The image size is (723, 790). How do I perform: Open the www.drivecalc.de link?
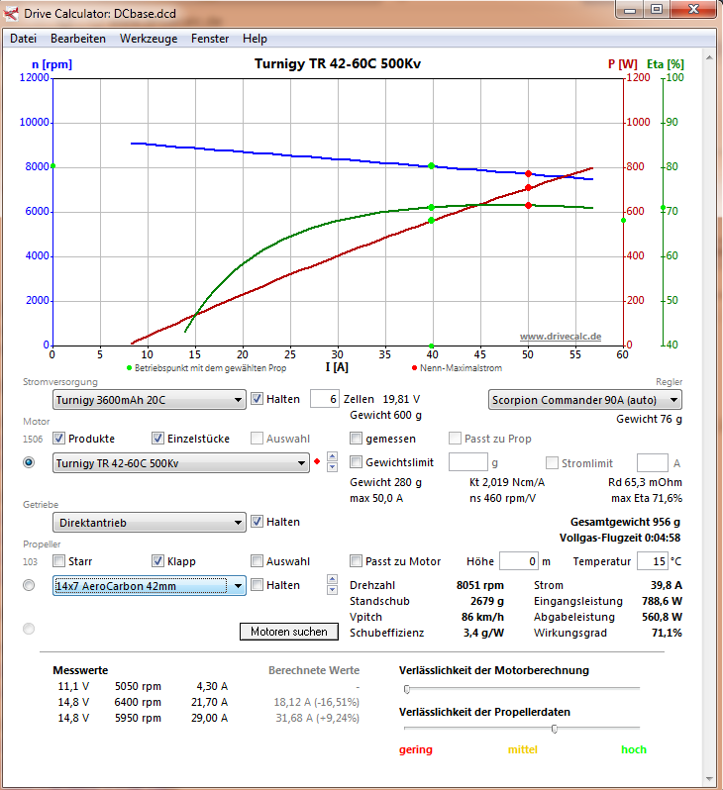pyautogui.click(x=561, y=336)
